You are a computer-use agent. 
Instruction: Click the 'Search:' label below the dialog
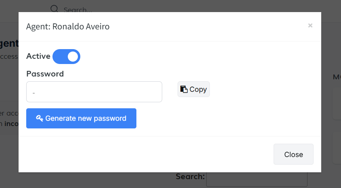(x=190, y=176)
